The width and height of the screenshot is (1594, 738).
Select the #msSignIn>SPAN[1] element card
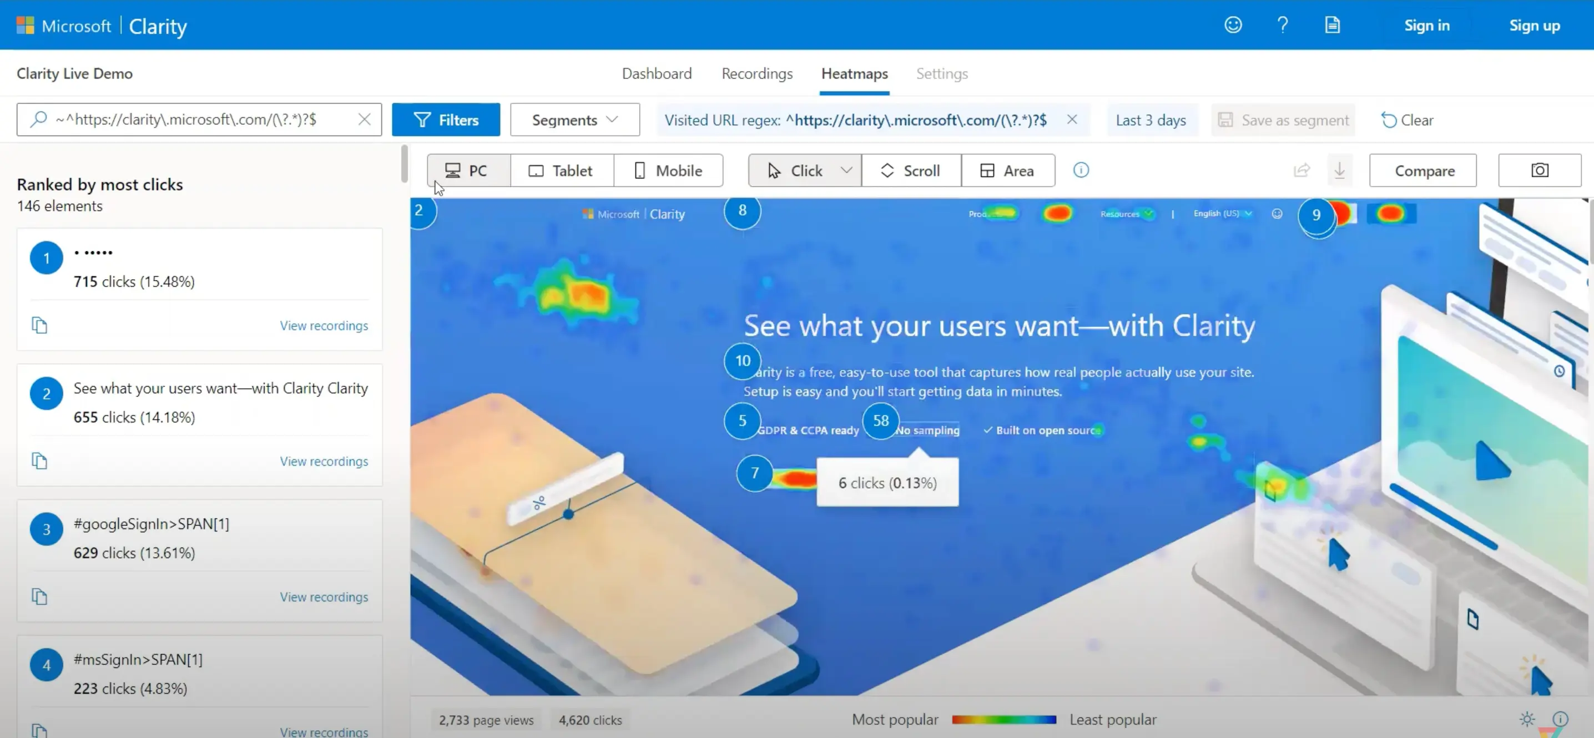[x=199, y=685]
